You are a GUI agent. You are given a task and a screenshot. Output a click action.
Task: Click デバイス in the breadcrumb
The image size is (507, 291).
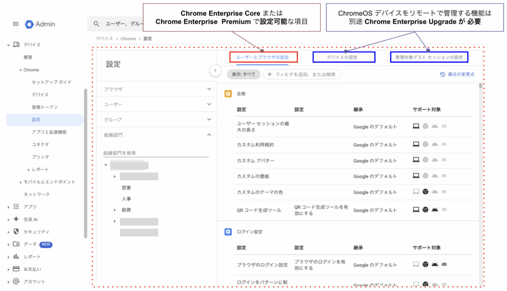(x=104, y=39)
